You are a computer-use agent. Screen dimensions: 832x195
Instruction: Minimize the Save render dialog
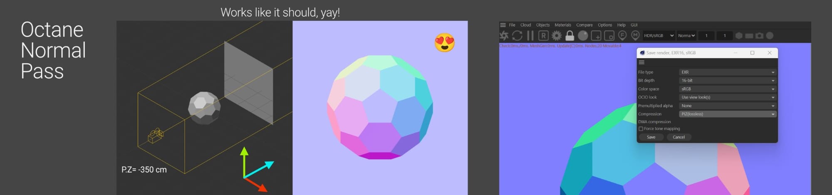(735, 53)
